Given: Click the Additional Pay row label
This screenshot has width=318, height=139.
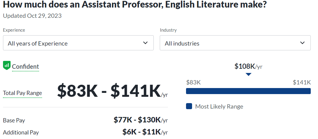Looking at the screenshot, I should pos(21,132).
